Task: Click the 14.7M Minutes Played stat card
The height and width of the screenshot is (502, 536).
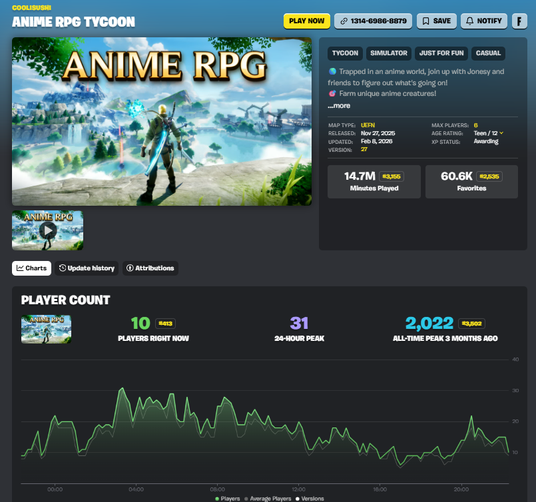Action: pyautogui.click(x=374, y=182)
